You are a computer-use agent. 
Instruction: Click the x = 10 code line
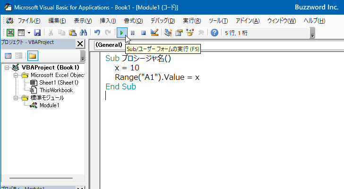coord(127,68)
